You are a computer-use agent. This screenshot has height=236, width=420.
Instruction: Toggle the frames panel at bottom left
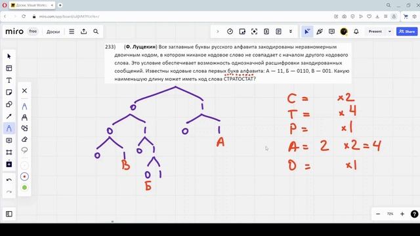[9, 214]
